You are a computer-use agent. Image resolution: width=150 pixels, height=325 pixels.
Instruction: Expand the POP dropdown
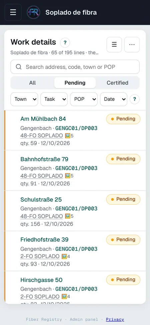[x=84, y=99]
